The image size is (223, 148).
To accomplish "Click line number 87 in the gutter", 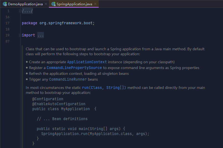I will (x=7, y=41).
